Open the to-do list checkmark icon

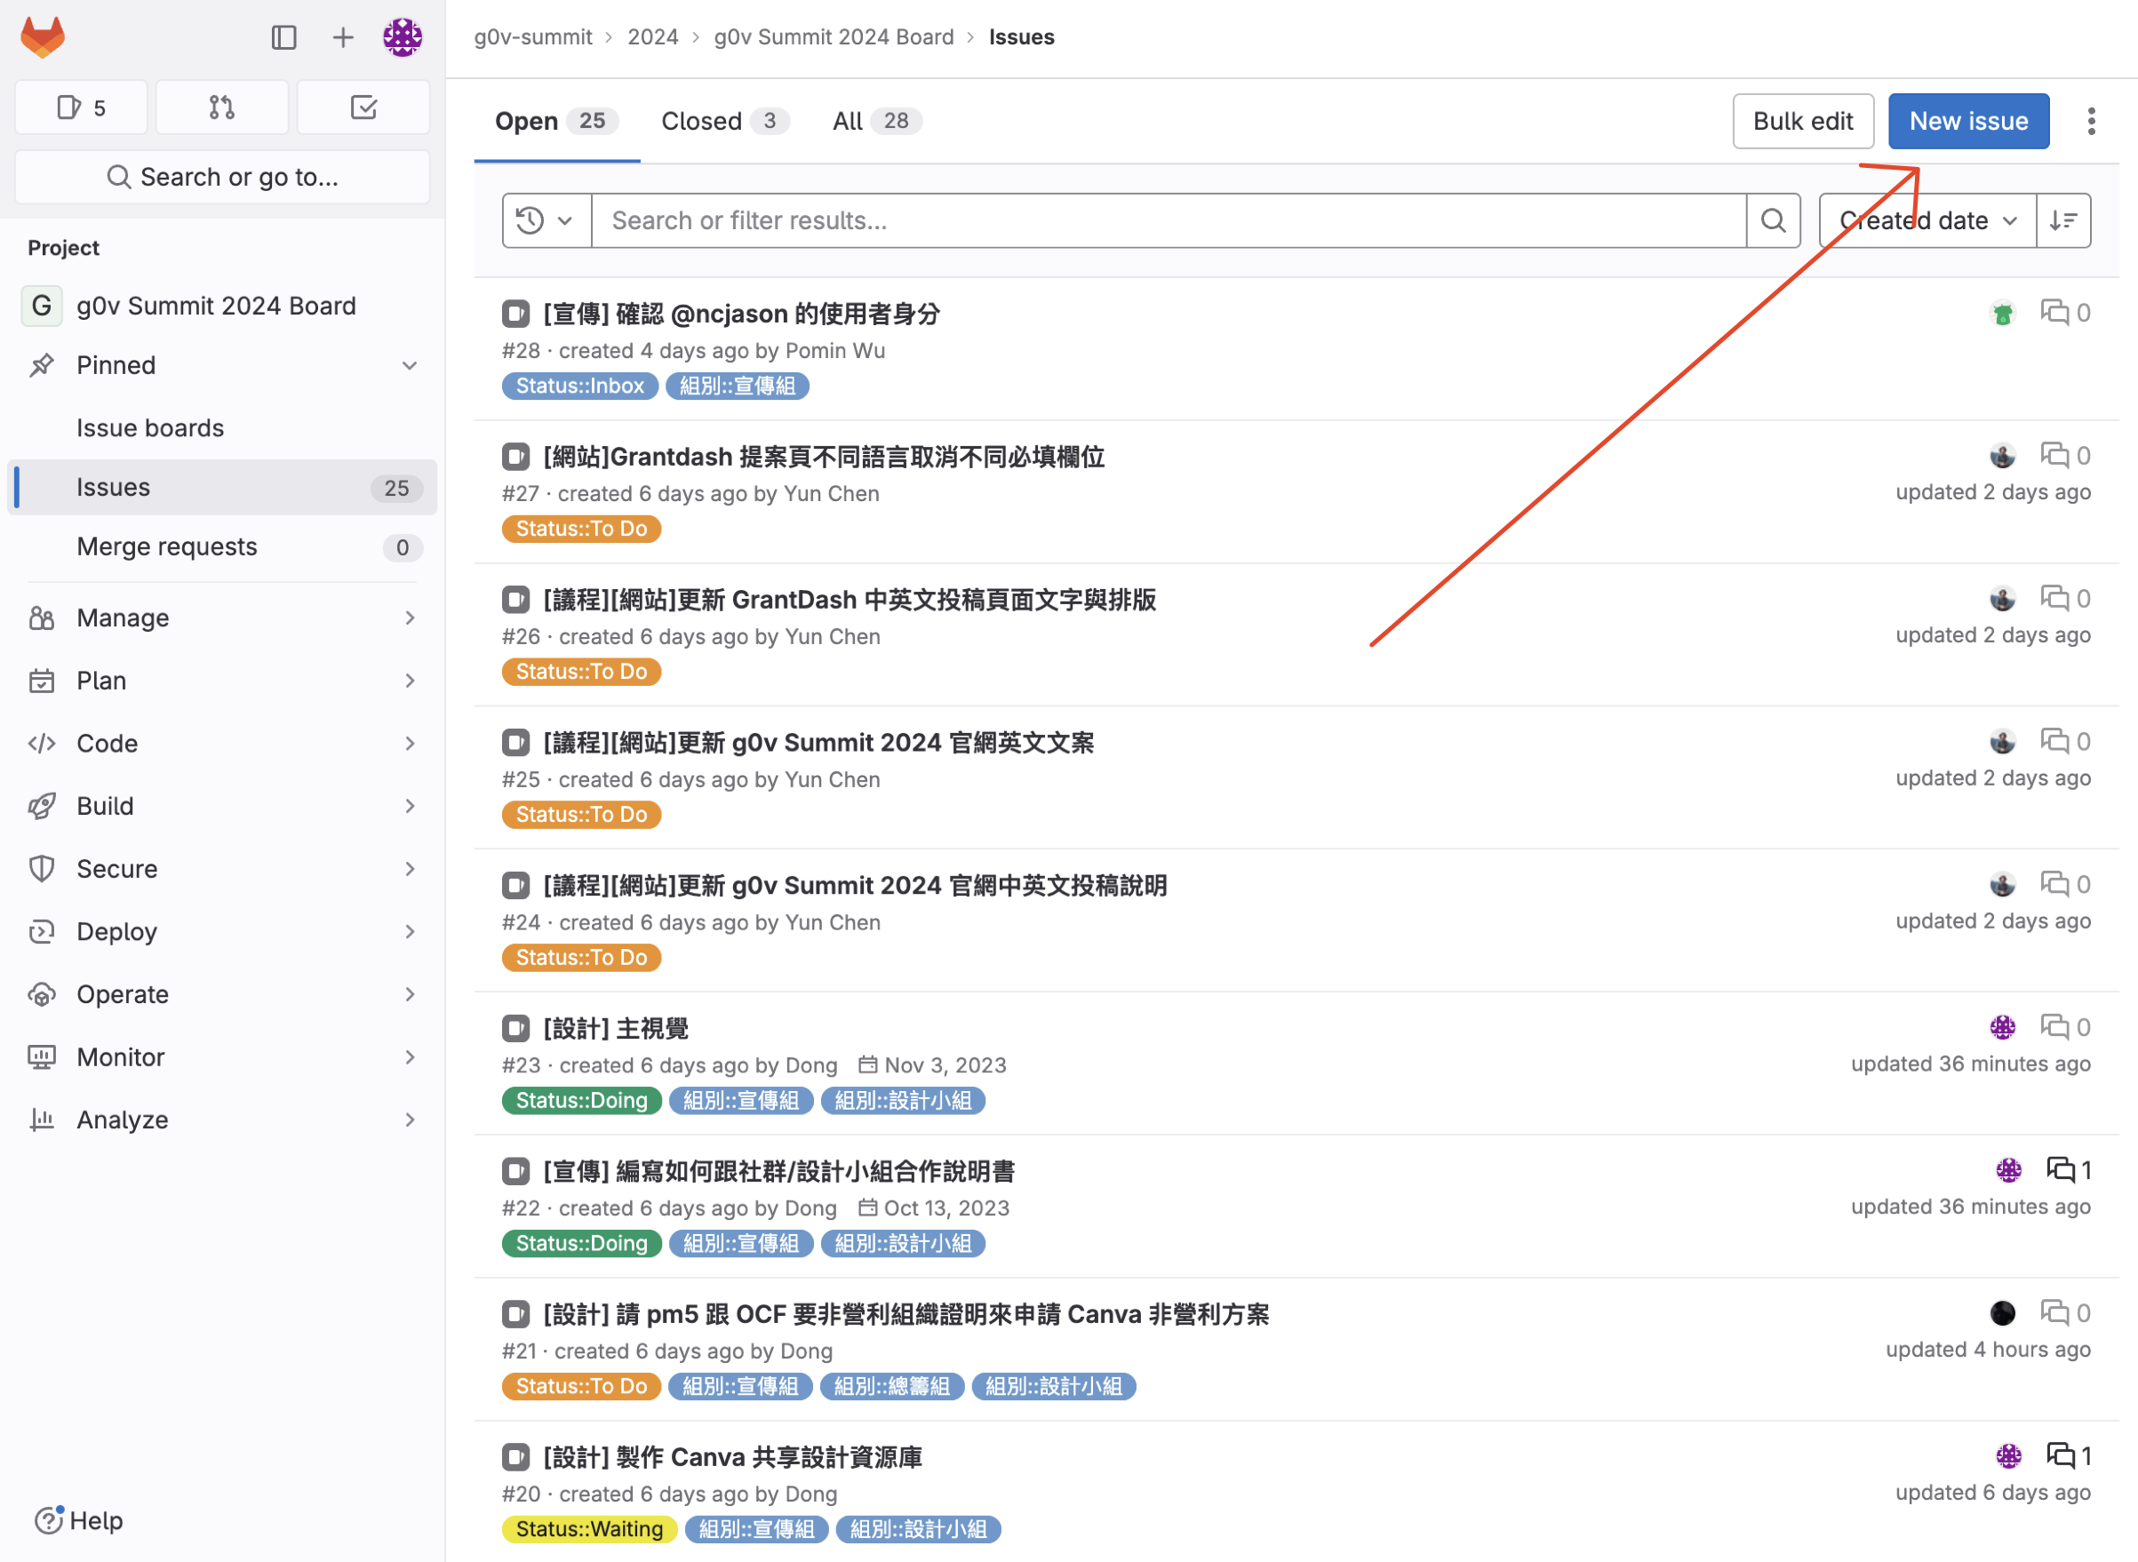coord(363,108)
